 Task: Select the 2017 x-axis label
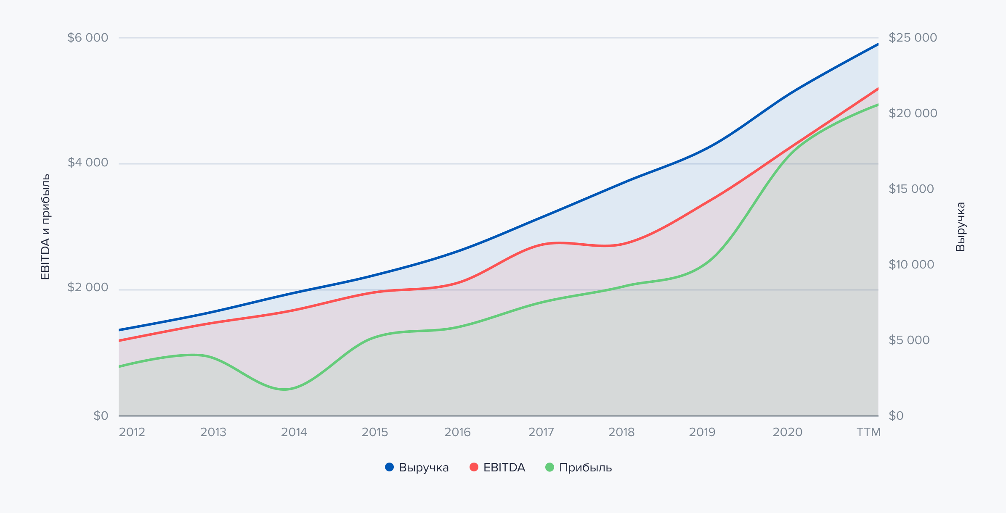[541, 432]
